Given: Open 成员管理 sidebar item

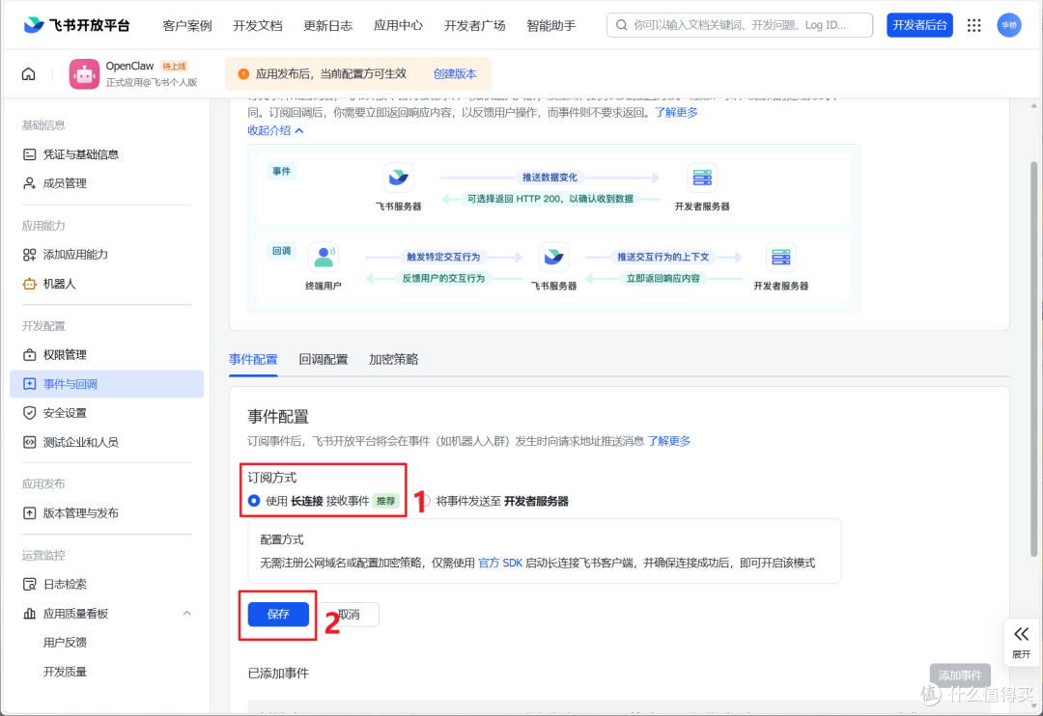Looking at the screenshot, I should [x=106, y=183].
